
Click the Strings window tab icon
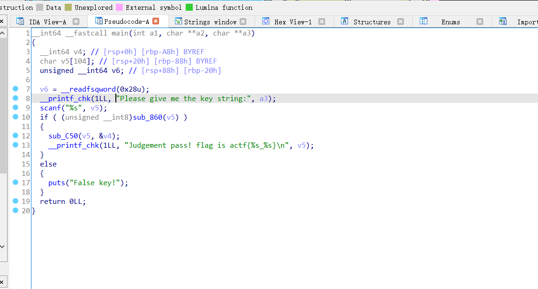[x=178, y=22]
